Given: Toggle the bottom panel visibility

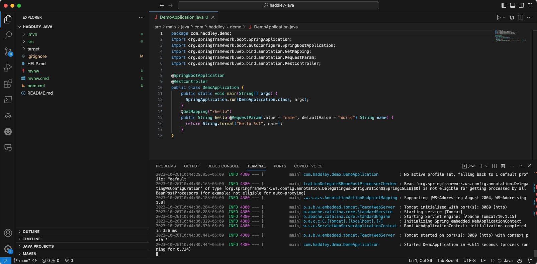Looking at the screenshot, I should (x=513, y=5).
